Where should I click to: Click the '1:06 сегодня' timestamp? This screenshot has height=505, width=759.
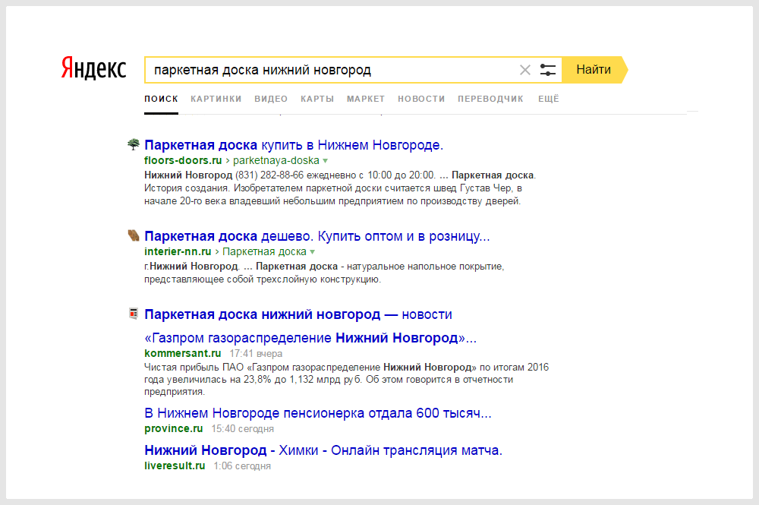242,466
